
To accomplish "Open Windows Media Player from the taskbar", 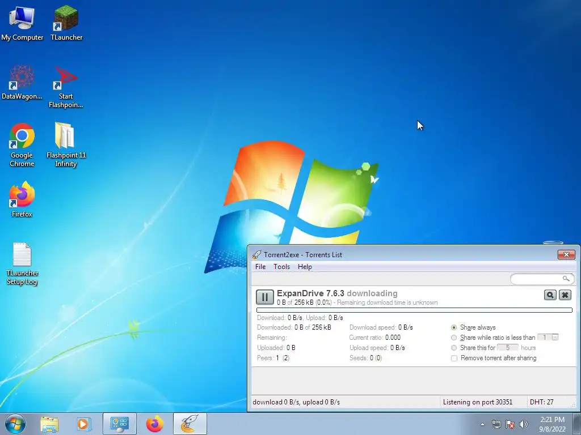I will click(84, 424).
